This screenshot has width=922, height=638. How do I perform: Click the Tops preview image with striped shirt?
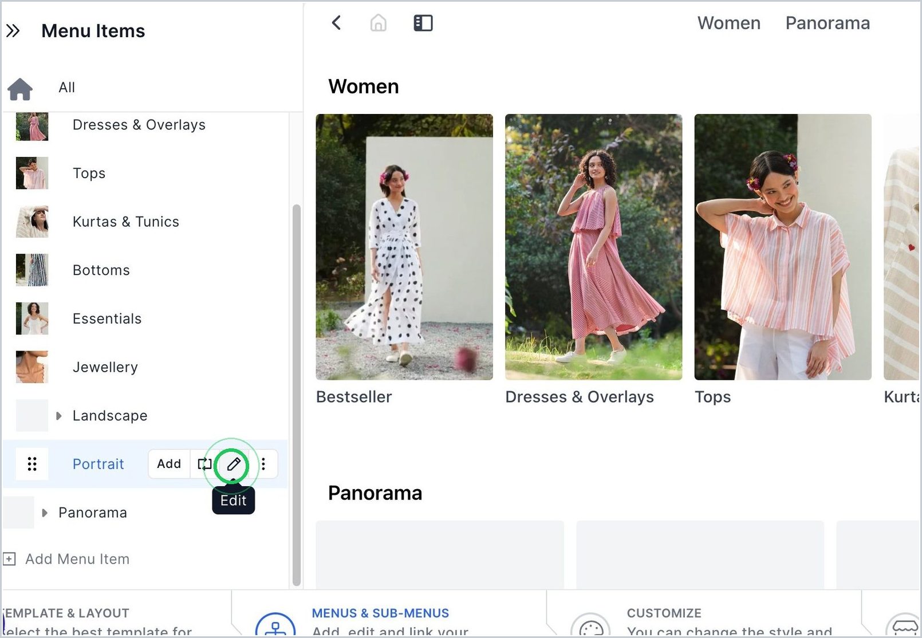783,247
